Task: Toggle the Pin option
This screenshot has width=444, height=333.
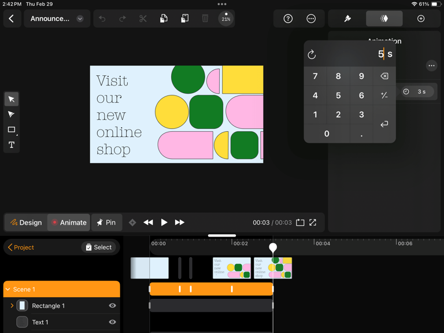Action: tap(107, 223)
